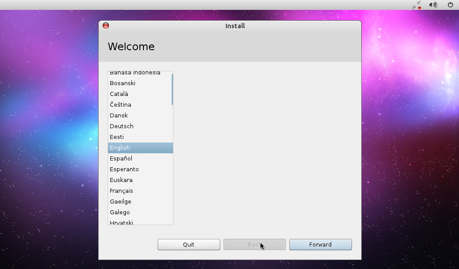This screenshot has width=459, height=269.
Task: Select Français from the language list
Action: coord(121,191)
